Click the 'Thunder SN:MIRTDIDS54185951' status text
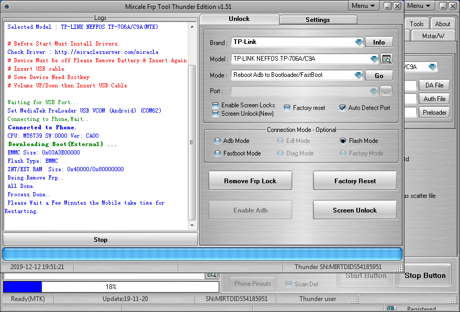 point(338,267)
